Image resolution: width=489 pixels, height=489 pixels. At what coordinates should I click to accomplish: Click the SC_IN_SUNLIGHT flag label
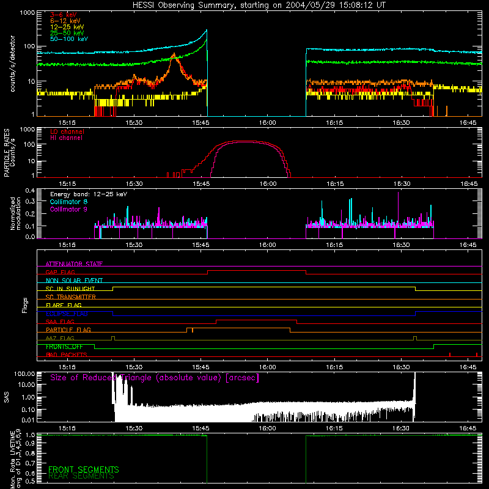[70, 289]
